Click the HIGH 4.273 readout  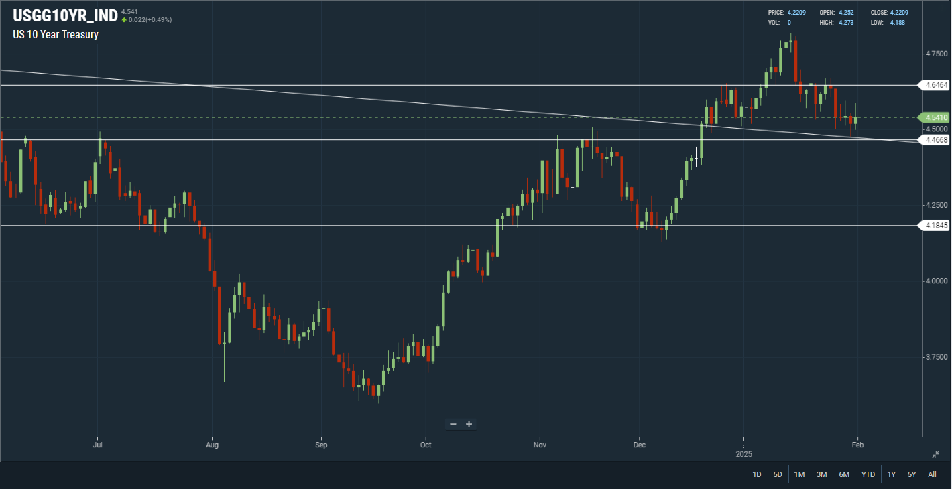pyautogui.click(x=836, y=23)
